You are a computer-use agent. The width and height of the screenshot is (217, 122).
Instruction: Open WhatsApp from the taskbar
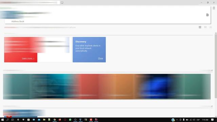click(x=70, y=120)
